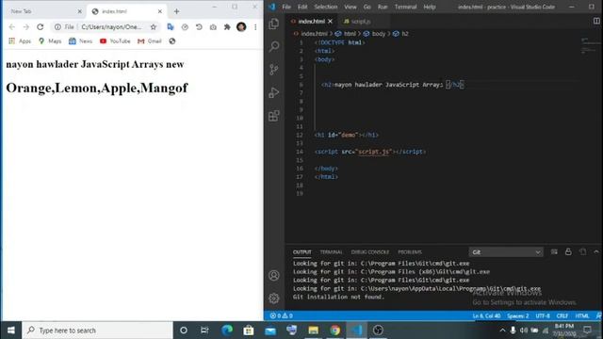Click errors and warnings status indicator
Viewport: 603px width, 339px height.
click(281, 315)
